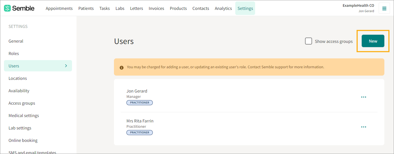The width and height of the screenshot is (394, 154).
Task: Open the hamburger menu icon
Action: pos(384,8)
